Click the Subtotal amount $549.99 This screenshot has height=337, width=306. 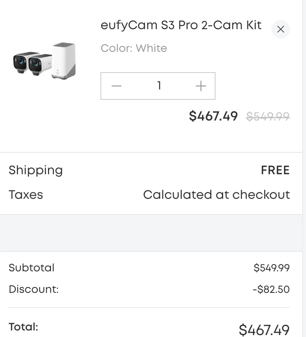[272, 268]
